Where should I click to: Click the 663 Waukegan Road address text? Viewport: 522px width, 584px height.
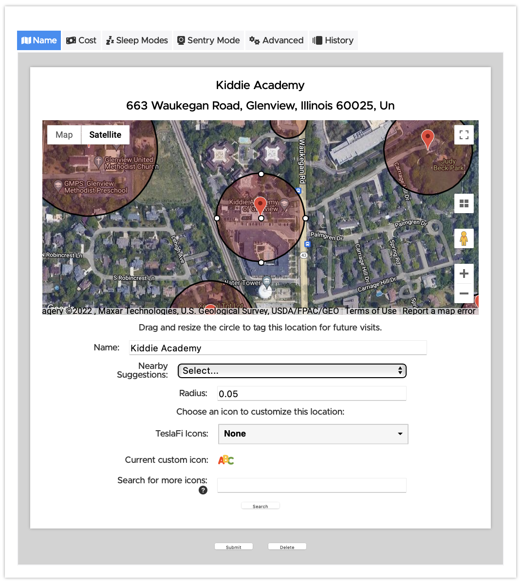[261, 106]
